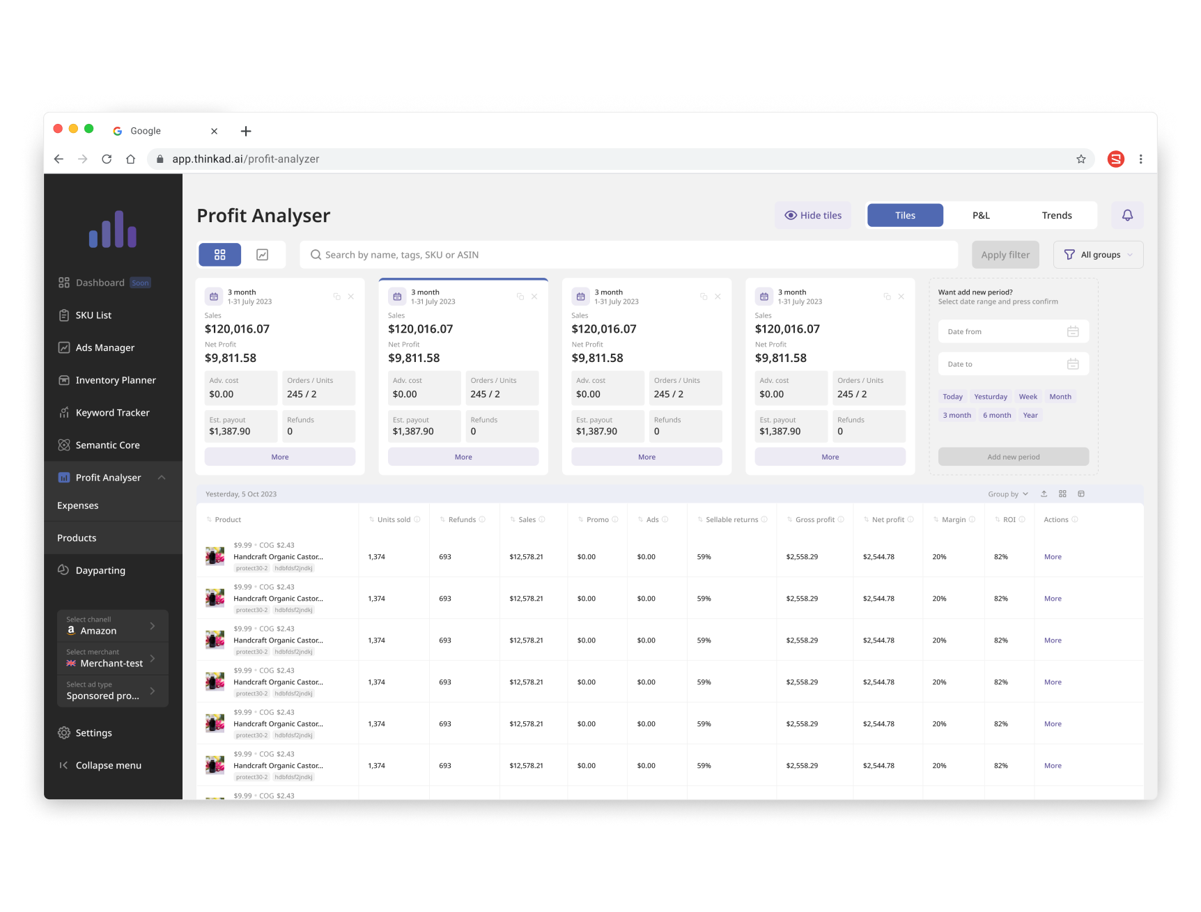This screenshot has height=912, width=1201.
Task: Click the browser back arrow
Action: click(59, 159)
